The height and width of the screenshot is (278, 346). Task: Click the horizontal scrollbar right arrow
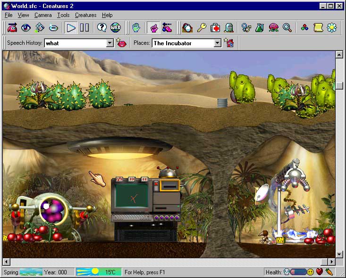(x=331, y=262)
